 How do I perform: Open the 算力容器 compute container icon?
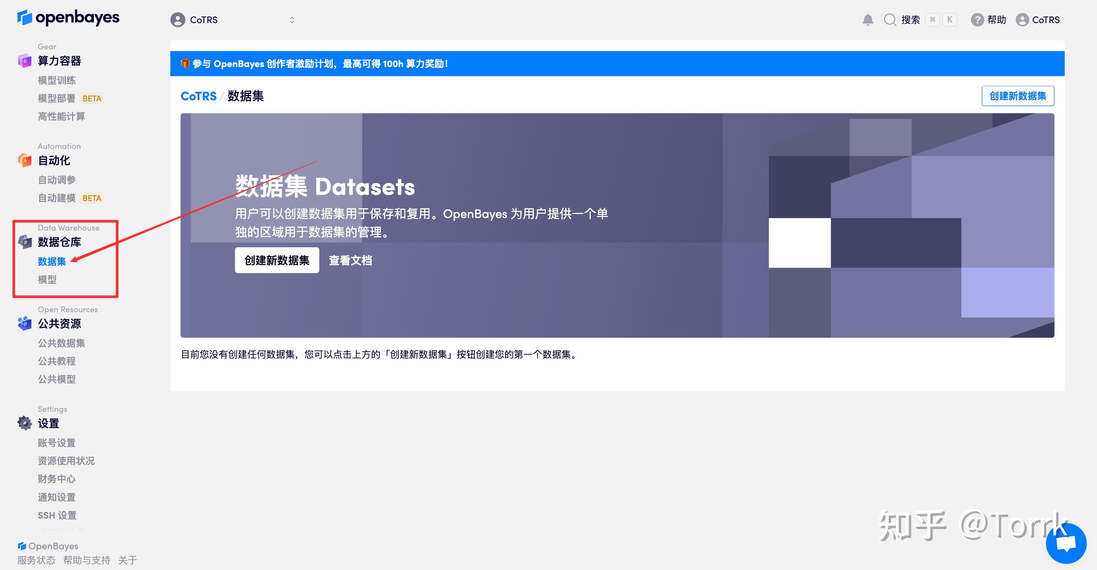(24, 61)
